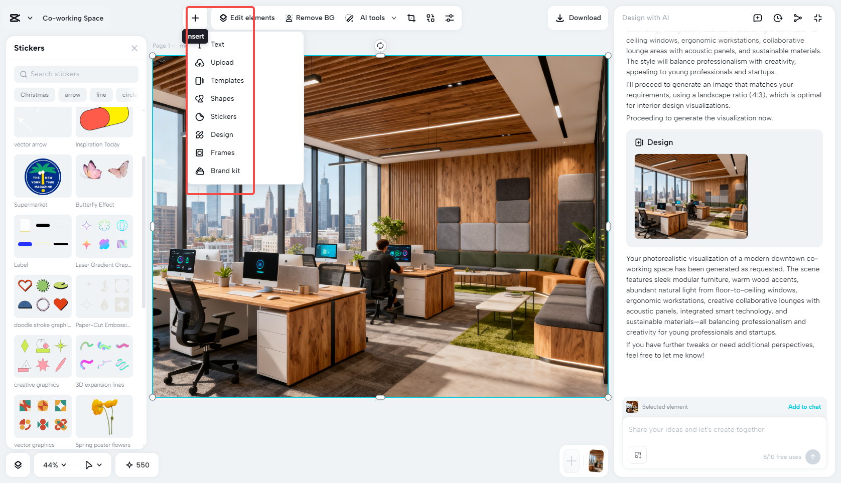Open the Crop tool in the toolbar
The height and width of the screenshot is (483, 841).
411,18
